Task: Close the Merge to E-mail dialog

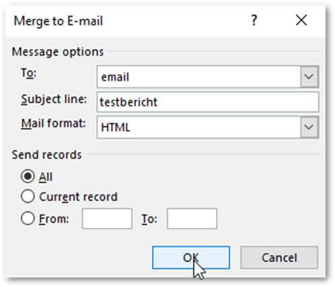Action: click(x=301, y=20)
